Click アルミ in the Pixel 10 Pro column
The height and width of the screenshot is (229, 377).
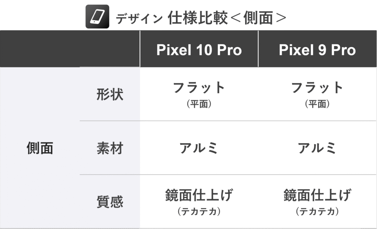click(x=199, y=148)
